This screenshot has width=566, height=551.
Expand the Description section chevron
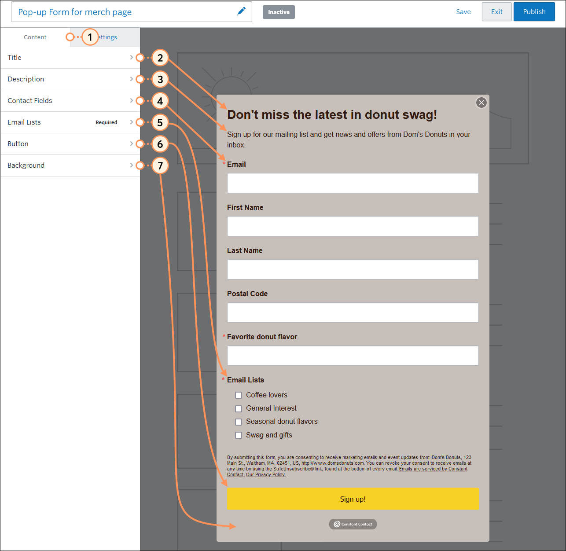click(x=131, y=79)
